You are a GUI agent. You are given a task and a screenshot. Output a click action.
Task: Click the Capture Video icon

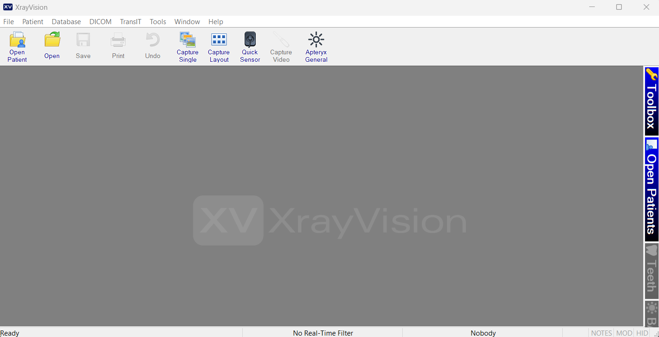click(281, 46)
